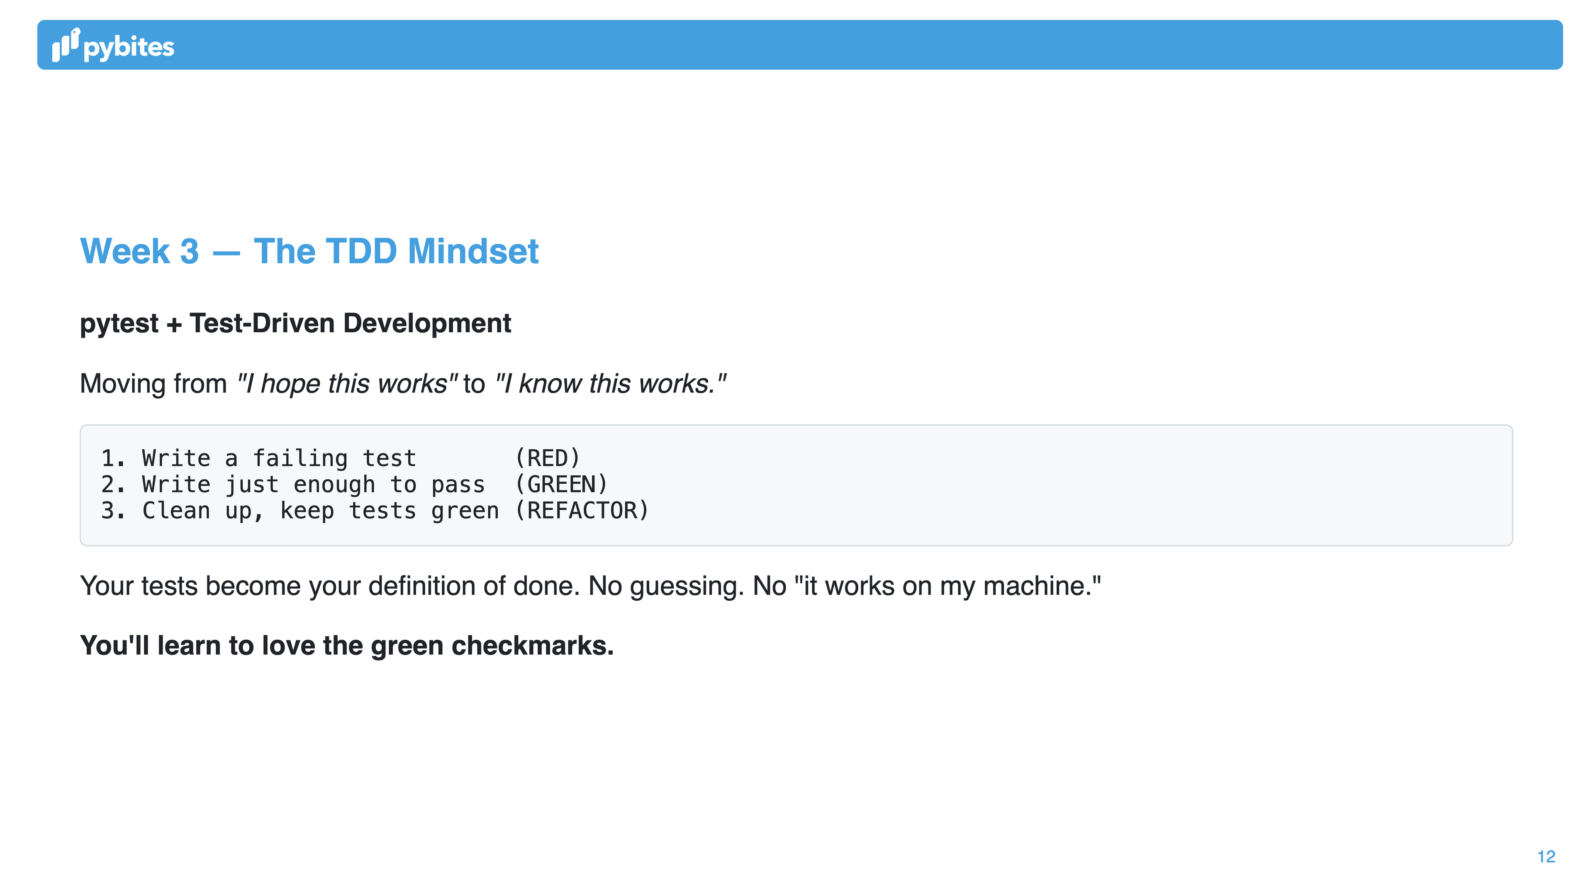Click the "it works on my machine" phrase

tap(948, 586)
